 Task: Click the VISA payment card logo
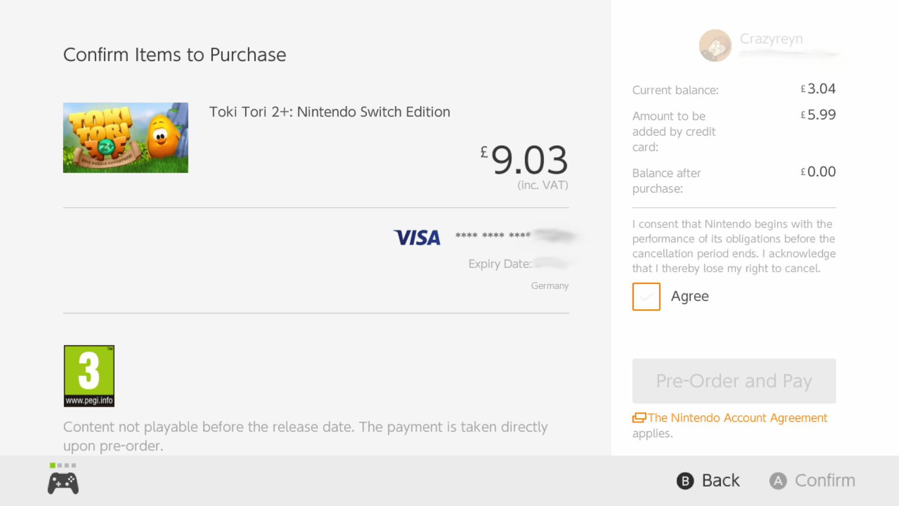[x=417, y=238]
